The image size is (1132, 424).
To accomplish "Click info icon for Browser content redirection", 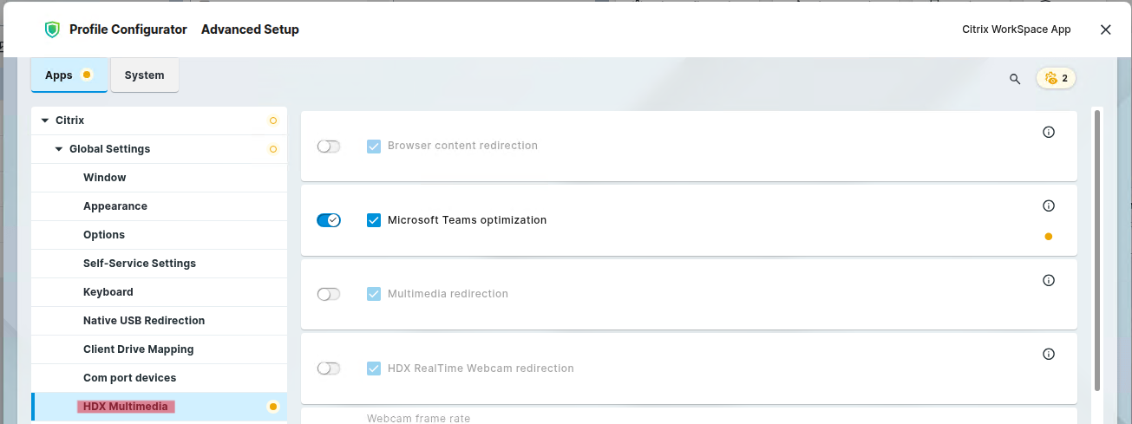I will (1048, 133).
